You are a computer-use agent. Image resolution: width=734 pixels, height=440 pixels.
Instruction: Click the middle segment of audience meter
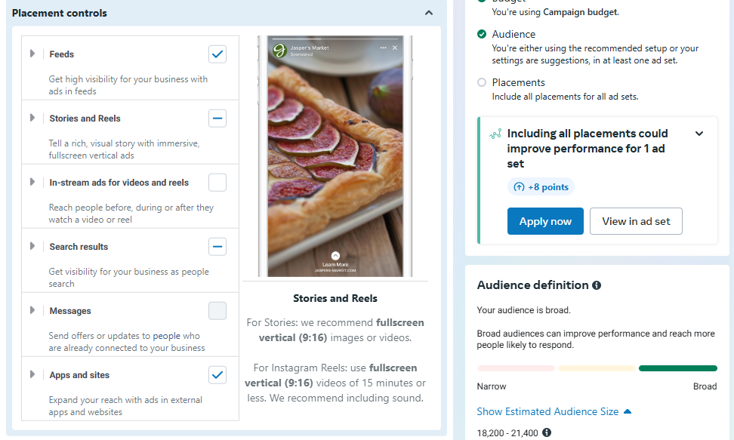pos(597,368)
